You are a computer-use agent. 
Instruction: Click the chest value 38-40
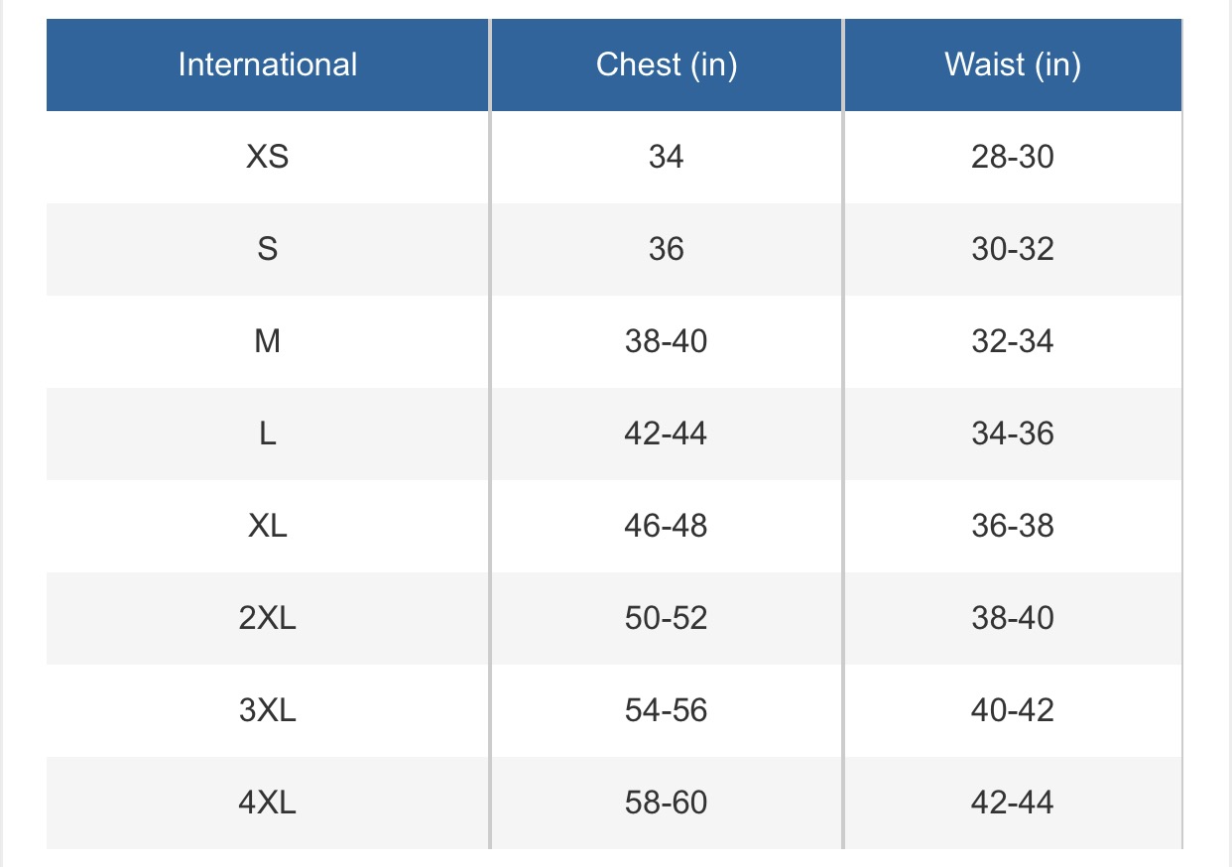666,341
